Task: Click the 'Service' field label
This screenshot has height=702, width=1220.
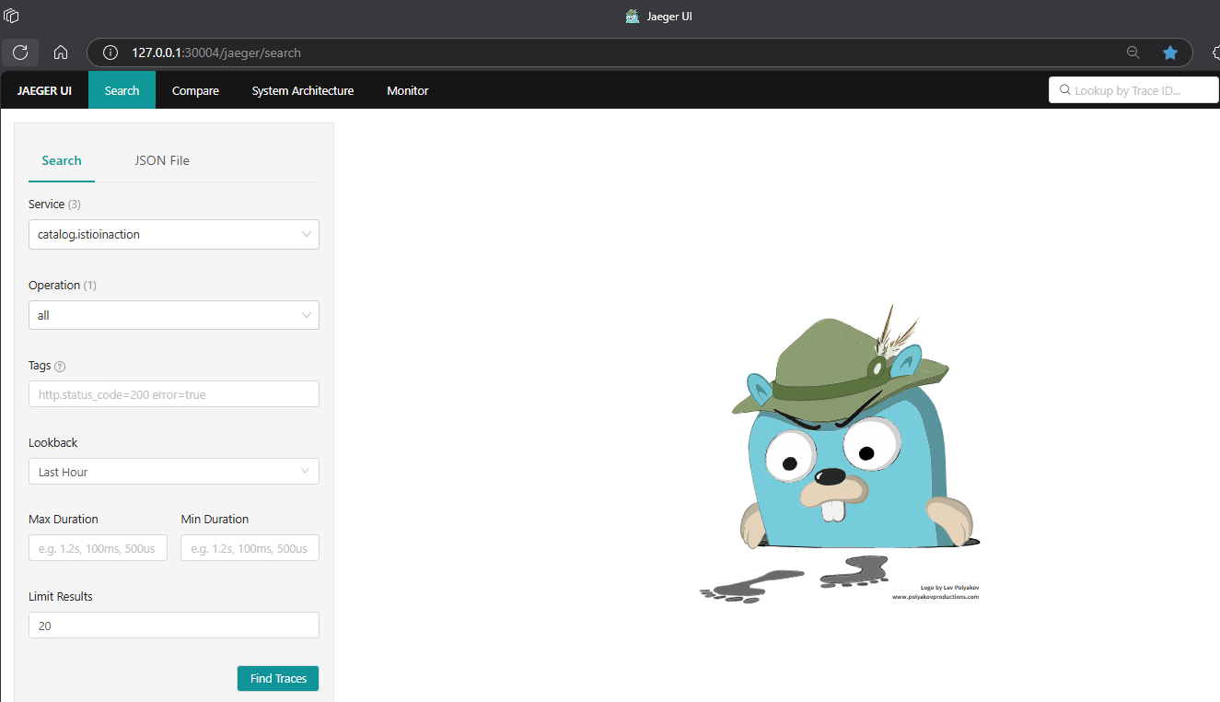Action: pos(46,205)
